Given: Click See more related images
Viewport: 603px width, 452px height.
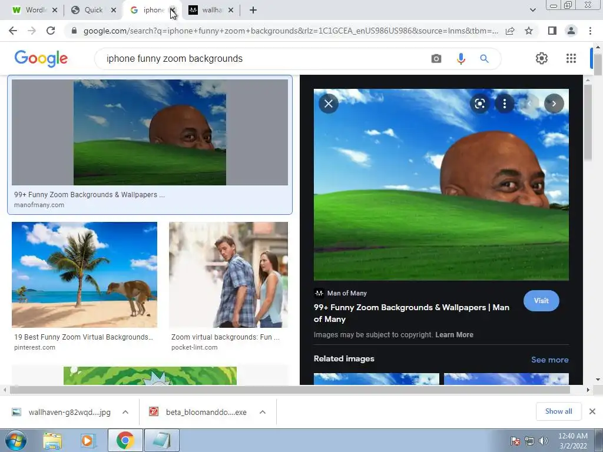Looking at the screenshot, I should (x=550, y=360).
